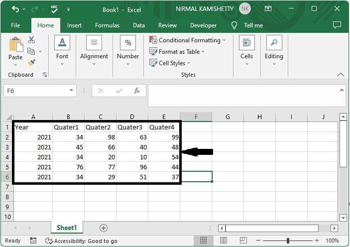Select the Year header cell

coord(33,127)
